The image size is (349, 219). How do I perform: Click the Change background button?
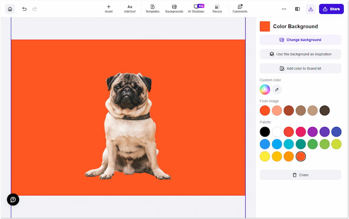(300, 40)
